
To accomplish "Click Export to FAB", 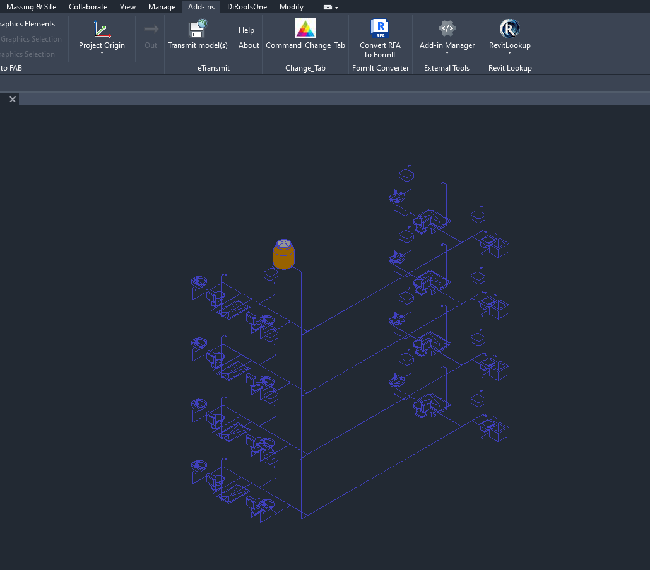I will [x=11, y=67].
